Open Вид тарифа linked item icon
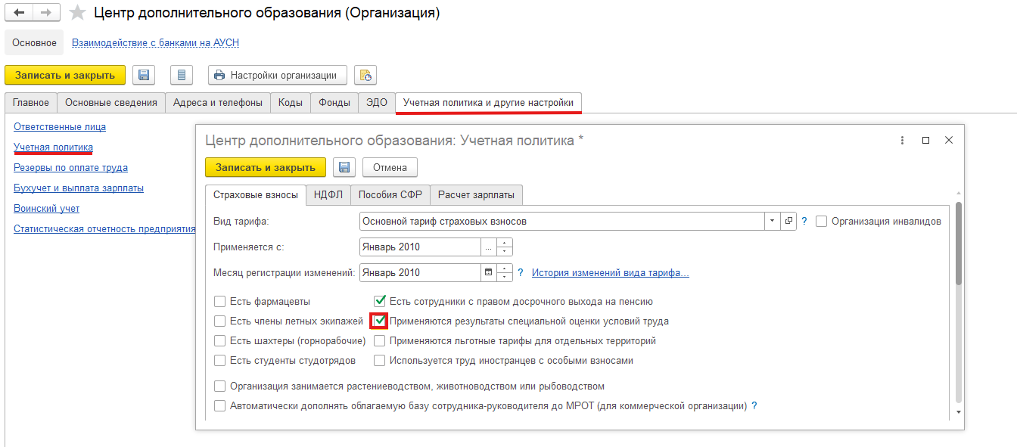The height and width of the screenshot is (447, 1017). (x=788, y=222)
